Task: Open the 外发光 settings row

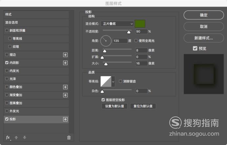Action: click(x=36, y=111)
